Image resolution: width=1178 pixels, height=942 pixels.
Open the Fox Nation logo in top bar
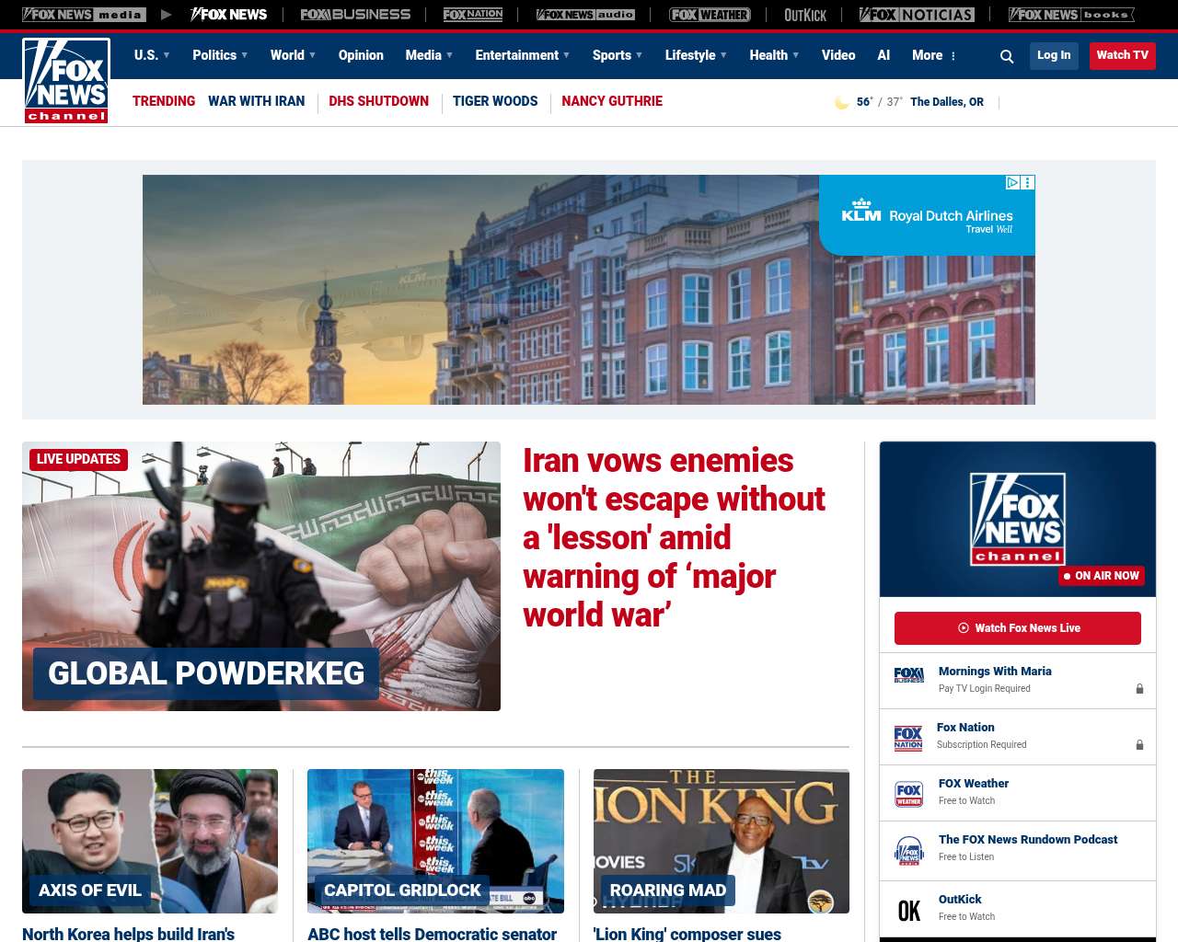pos(473,15)
